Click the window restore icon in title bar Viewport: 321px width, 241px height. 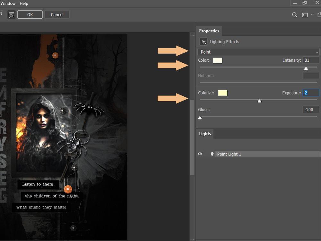pyautogui.click(x=304, y=3)
